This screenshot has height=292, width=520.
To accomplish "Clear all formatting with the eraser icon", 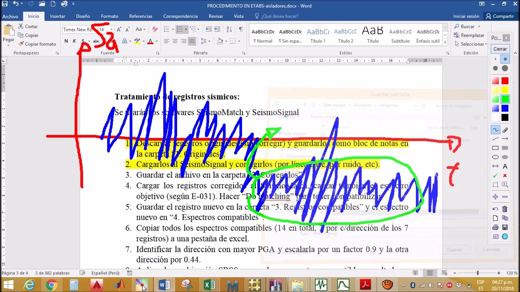I will pyautogui.click(x=155, y=29).
